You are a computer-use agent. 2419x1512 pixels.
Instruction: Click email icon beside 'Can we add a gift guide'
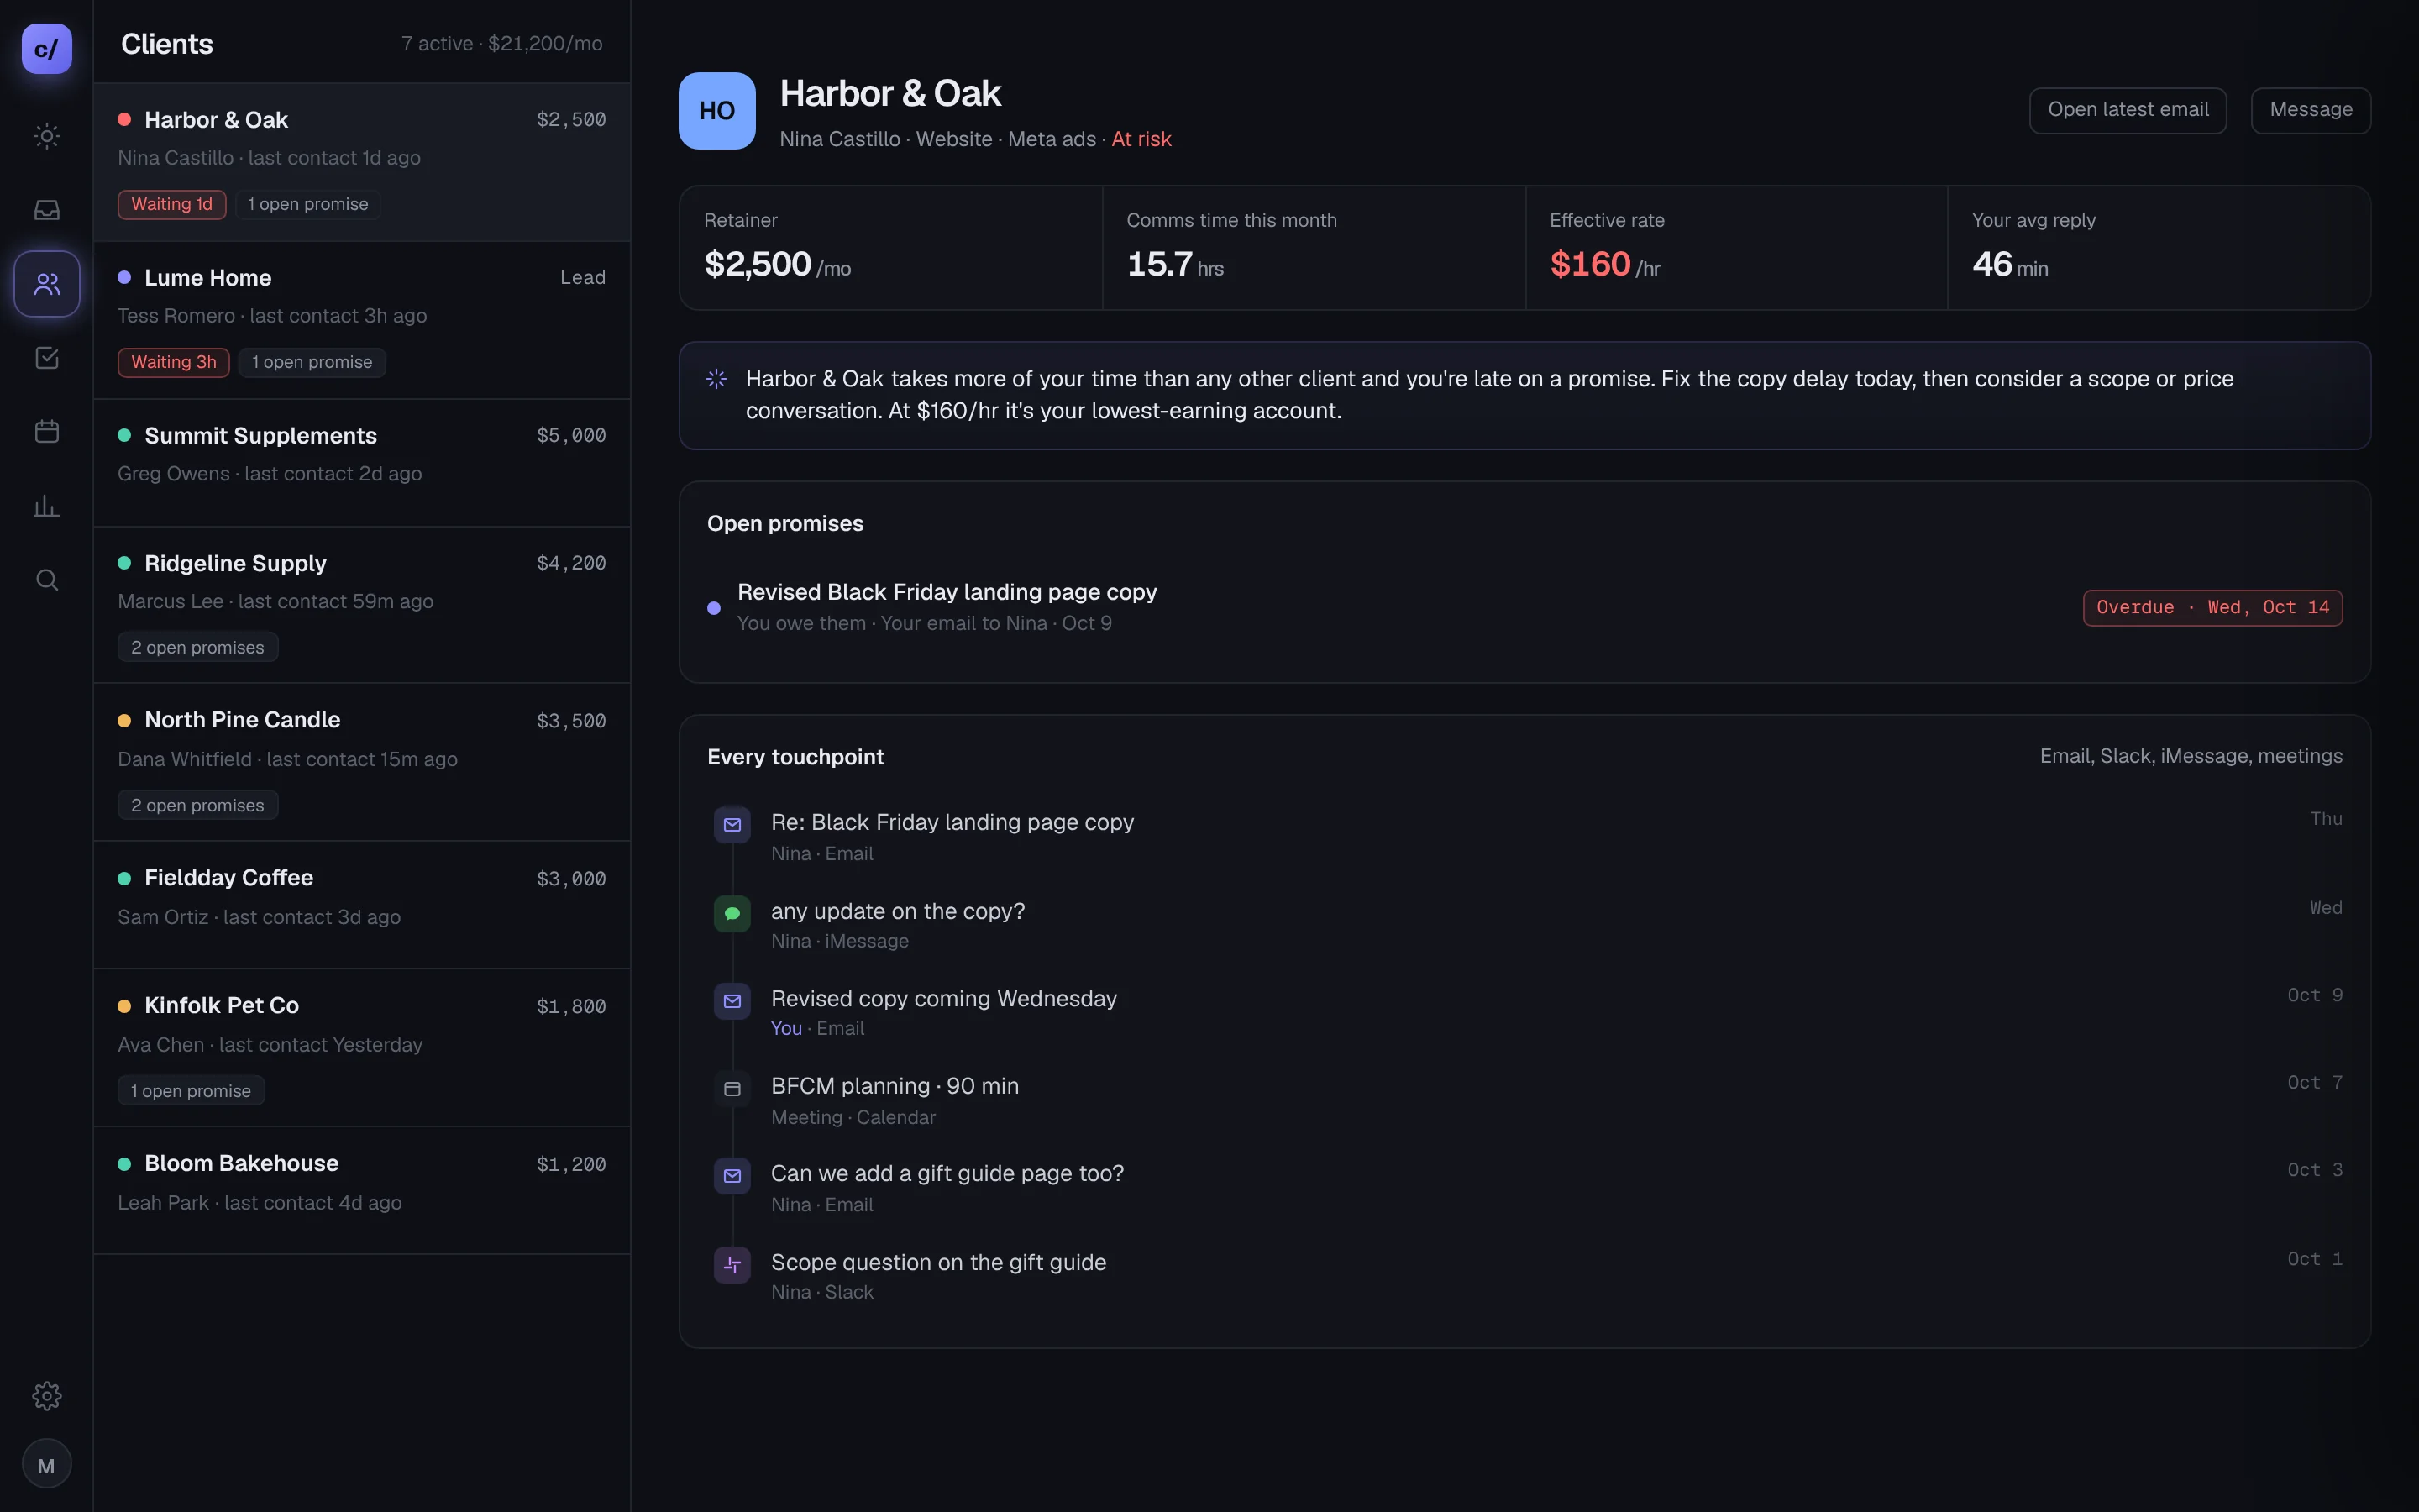[732, 1176]
